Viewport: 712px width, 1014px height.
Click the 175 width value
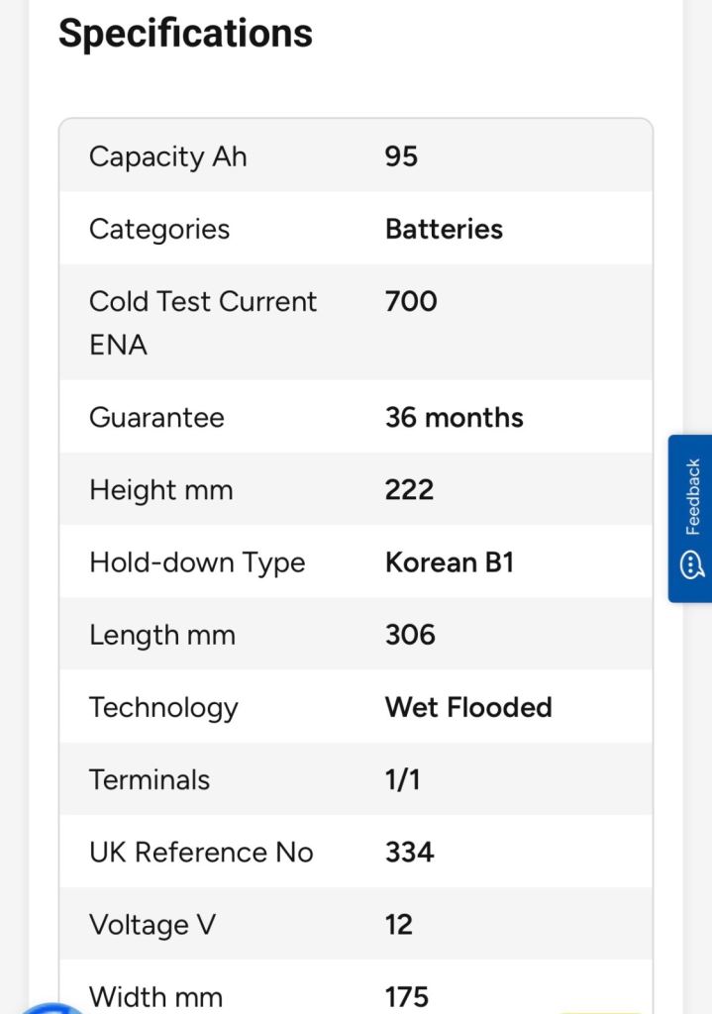[x=407, y=996]
